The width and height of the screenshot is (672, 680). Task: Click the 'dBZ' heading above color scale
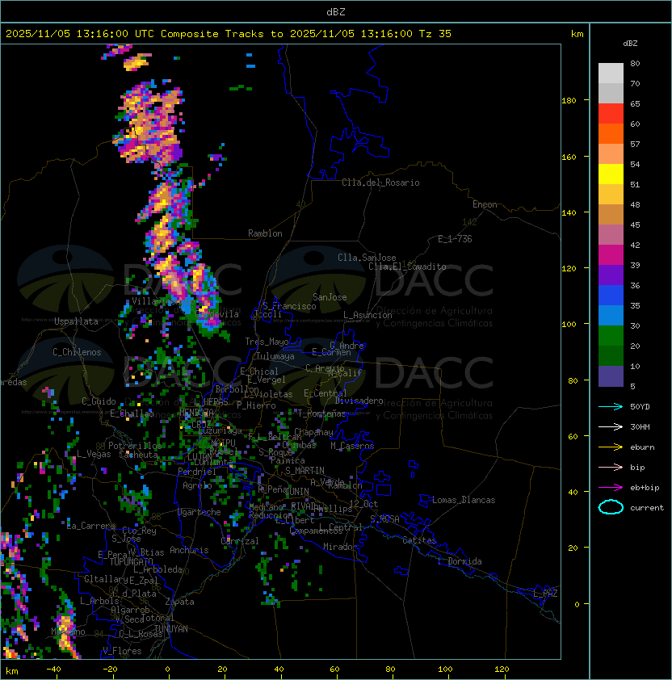click(630, 44)
